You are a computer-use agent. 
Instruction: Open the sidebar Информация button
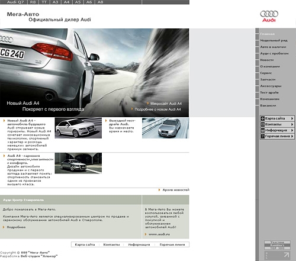[277, 130]
